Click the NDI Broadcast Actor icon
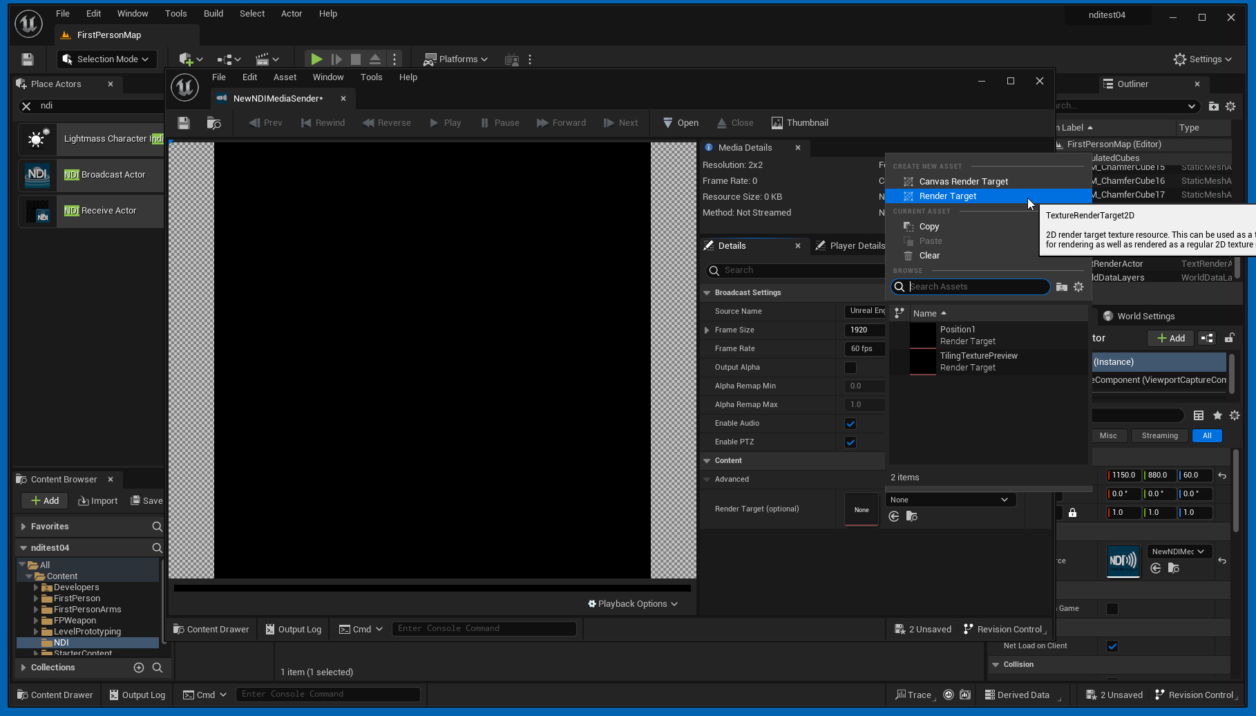This screenshot has height=716, width=1256. (37, 175)
